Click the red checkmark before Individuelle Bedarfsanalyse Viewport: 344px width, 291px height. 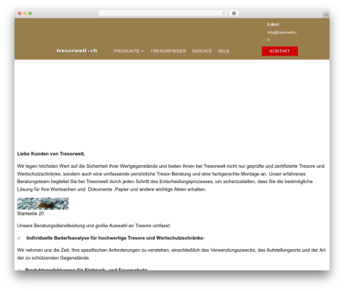tap(19, 238)
